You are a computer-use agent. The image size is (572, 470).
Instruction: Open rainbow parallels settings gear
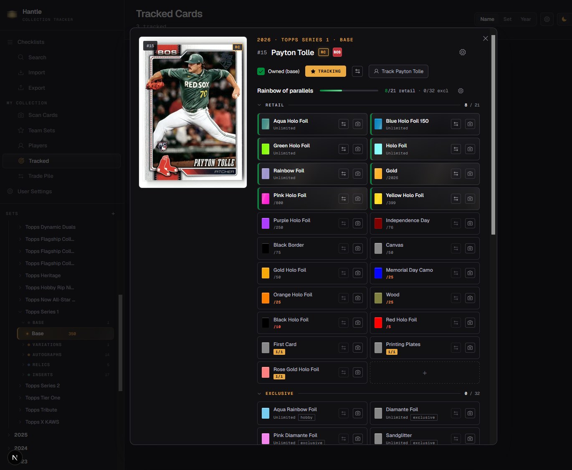click(x=461, y=91)
